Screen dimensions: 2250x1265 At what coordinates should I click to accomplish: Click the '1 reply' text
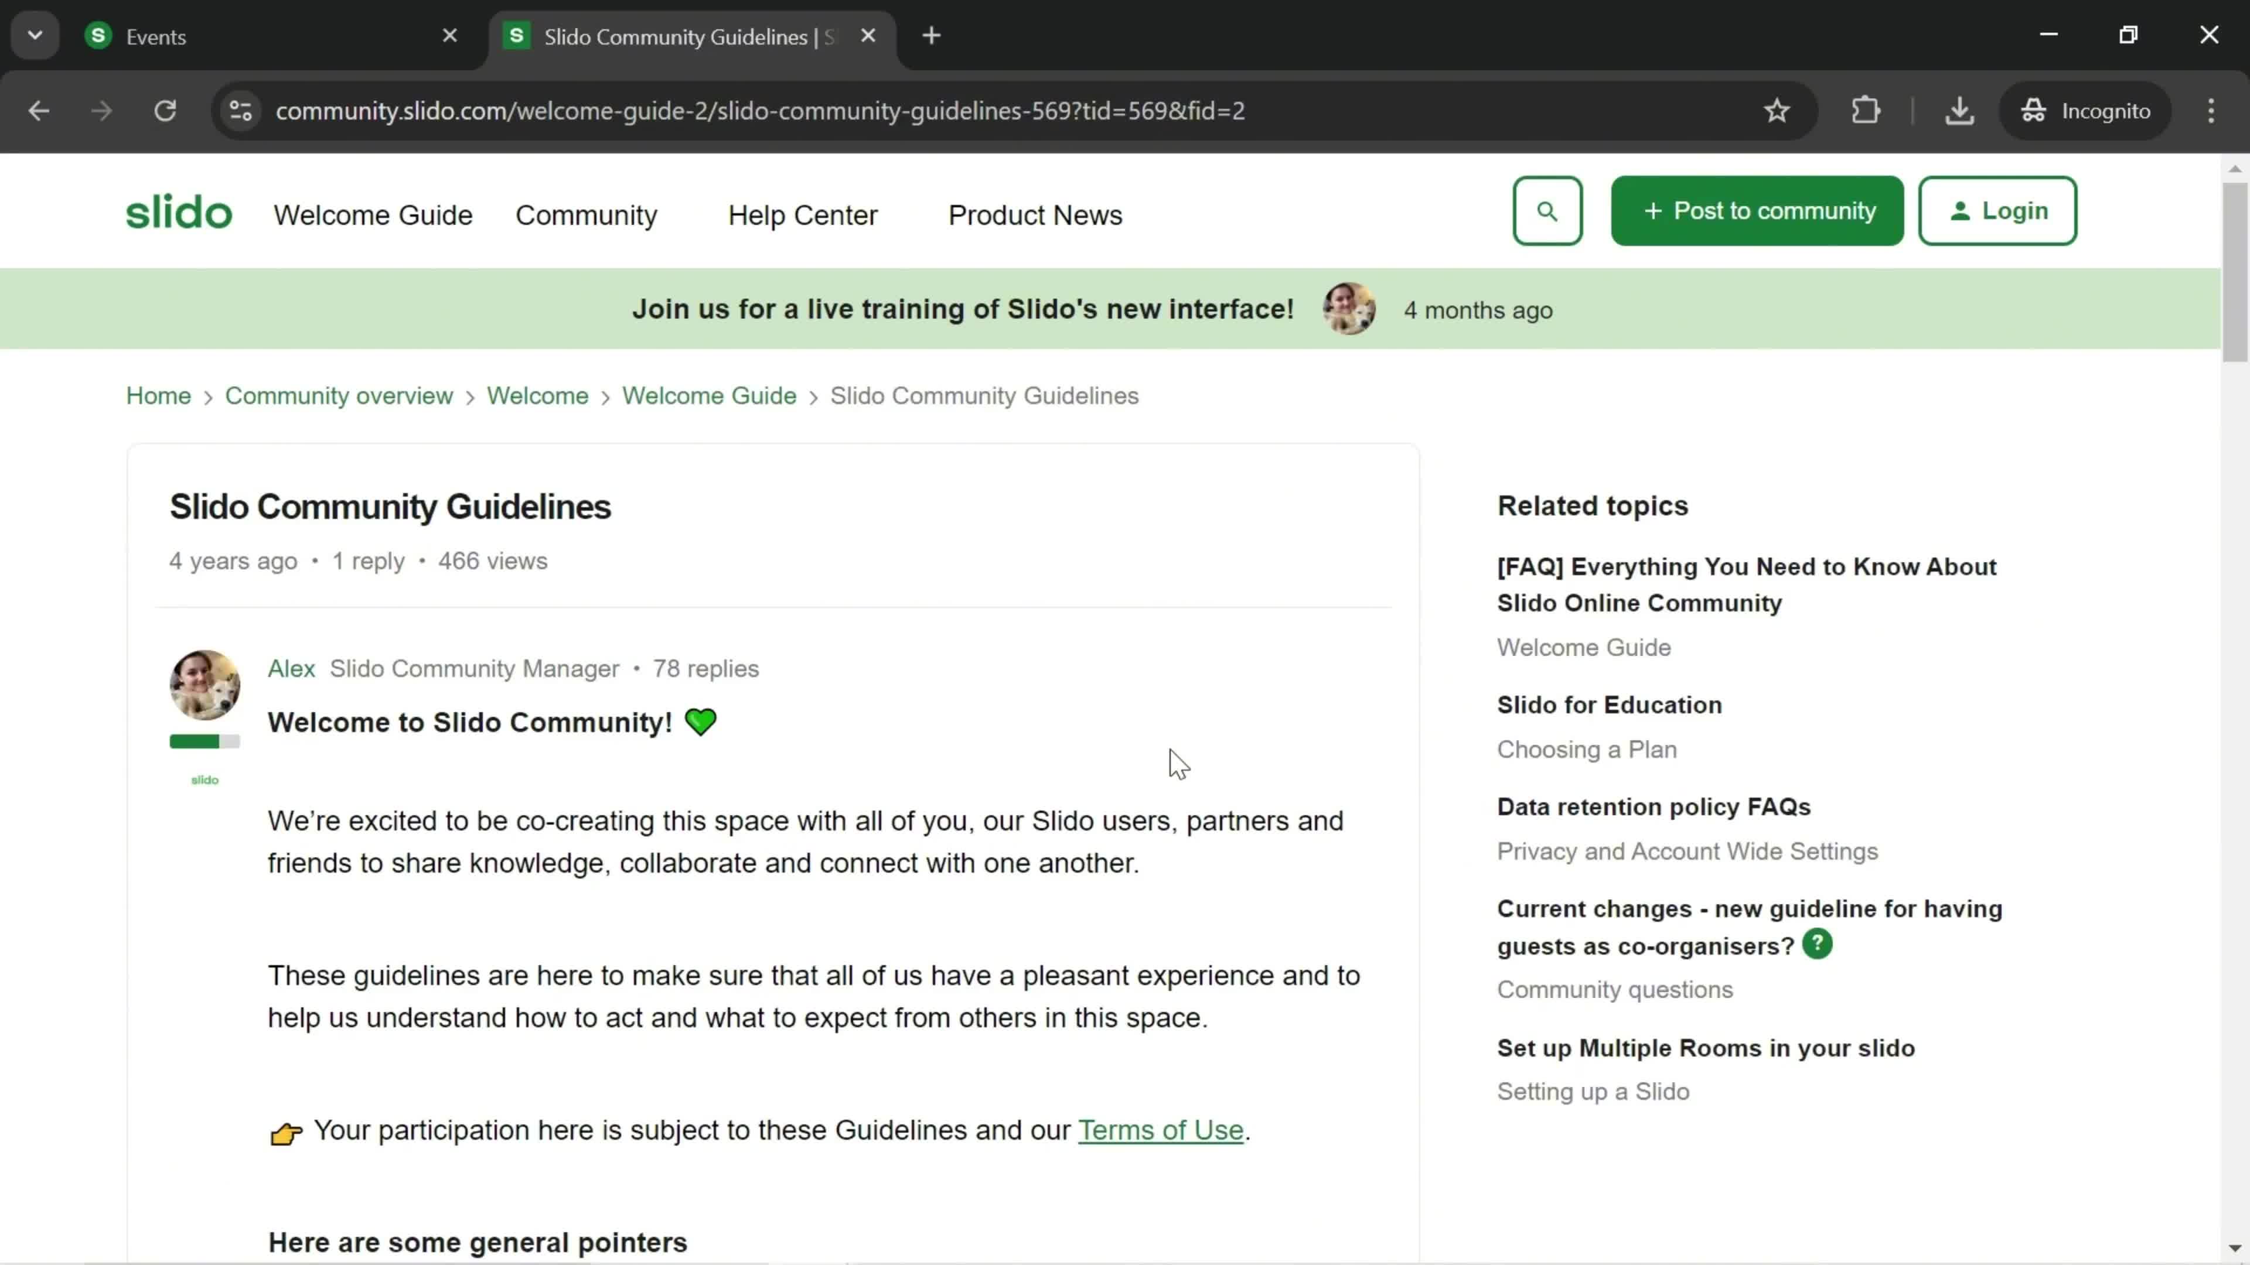coord(368,562)
